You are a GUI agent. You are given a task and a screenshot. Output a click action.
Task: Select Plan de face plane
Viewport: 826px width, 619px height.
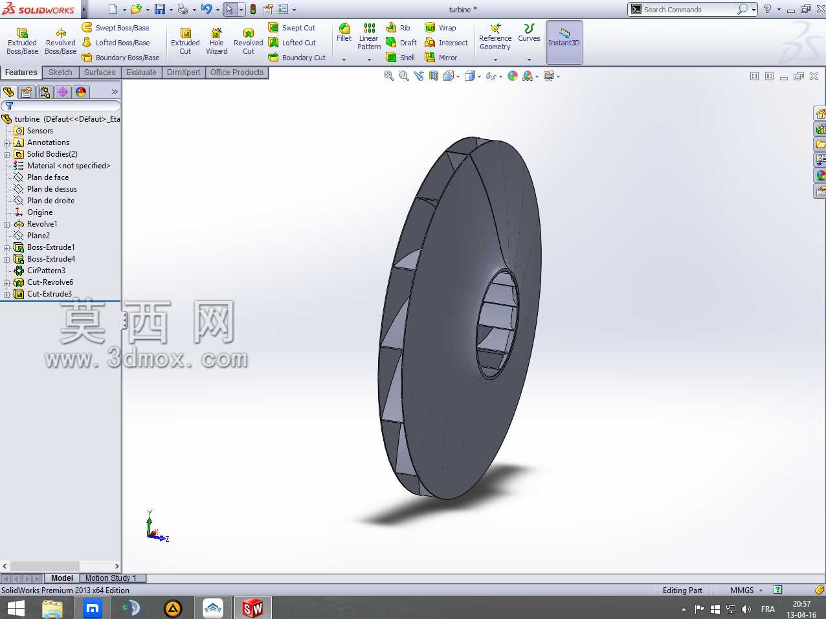(48, 177)
